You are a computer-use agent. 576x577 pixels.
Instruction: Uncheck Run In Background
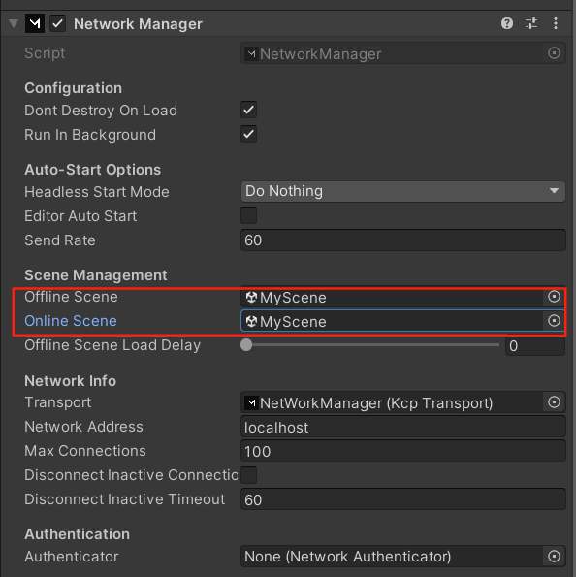point(249,135)
